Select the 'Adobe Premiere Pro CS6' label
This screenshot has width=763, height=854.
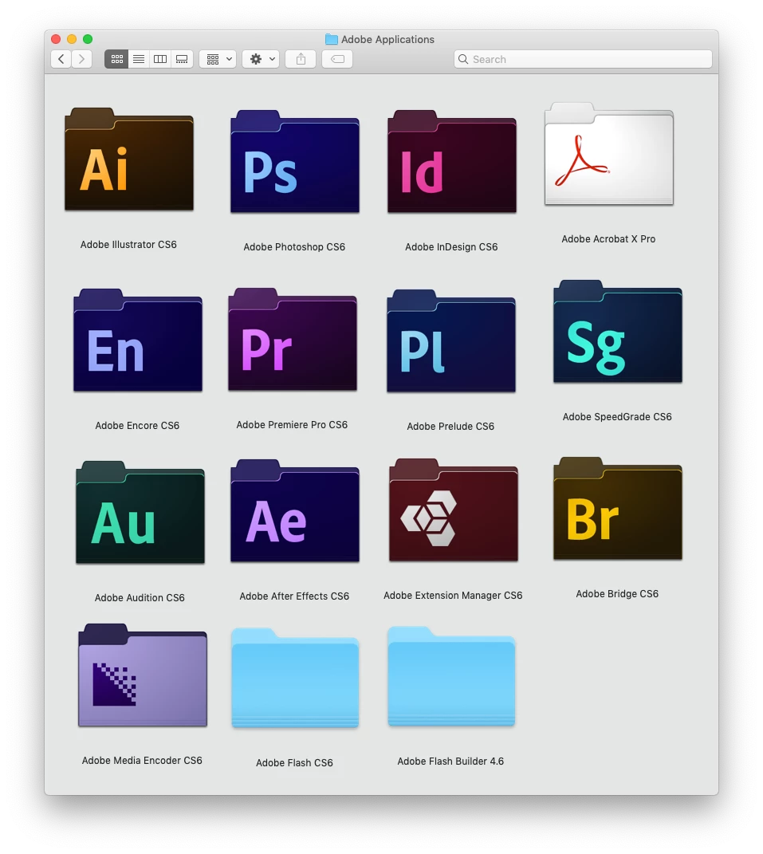tap(292, 425)
